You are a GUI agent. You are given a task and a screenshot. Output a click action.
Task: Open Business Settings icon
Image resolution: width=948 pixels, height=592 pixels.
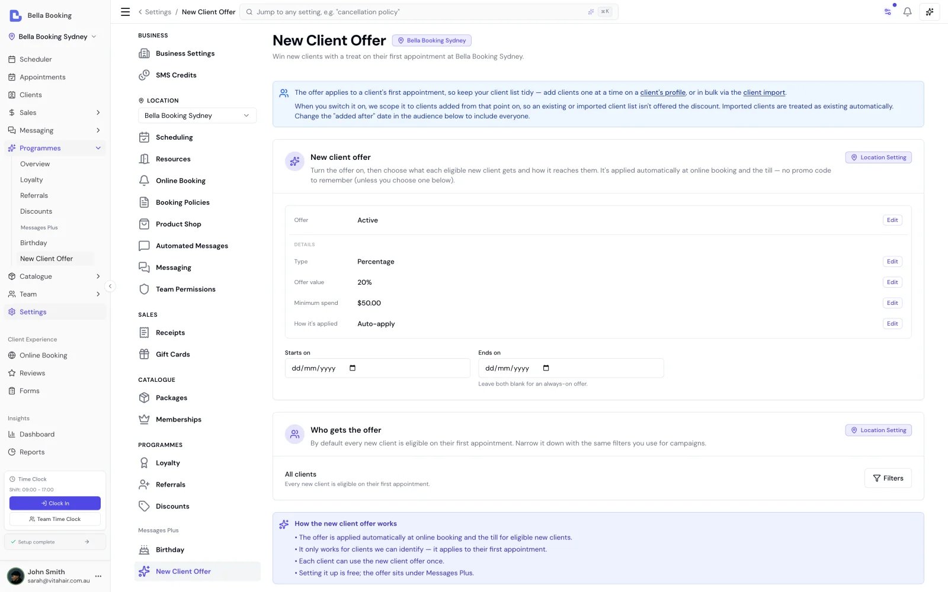144,53
